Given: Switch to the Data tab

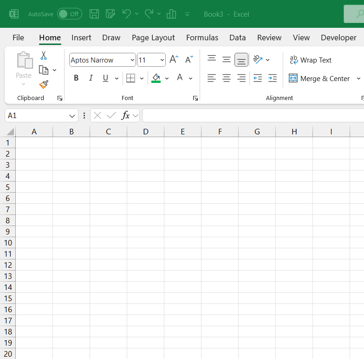Looking at the screenshot, I should pos(238,38).
